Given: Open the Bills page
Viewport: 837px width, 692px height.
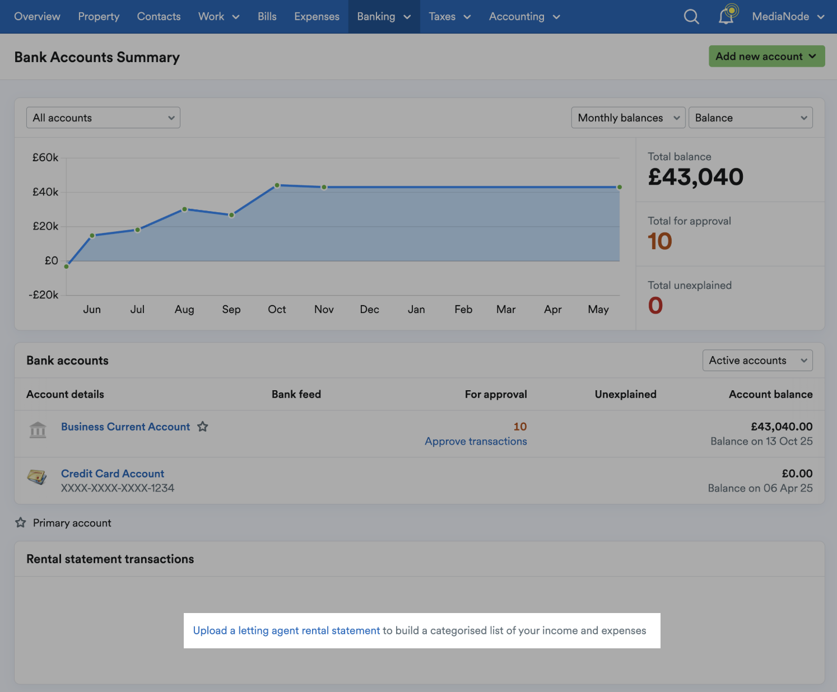Looking at the screenshot, I should 267,17.
